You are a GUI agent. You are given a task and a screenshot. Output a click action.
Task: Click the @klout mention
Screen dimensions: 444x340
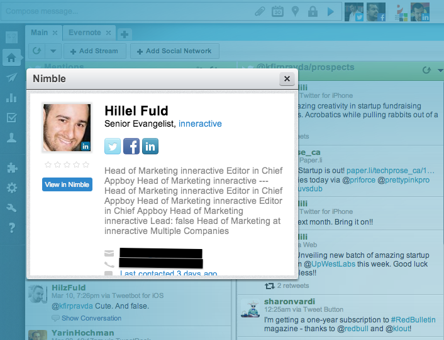[397, 329]
